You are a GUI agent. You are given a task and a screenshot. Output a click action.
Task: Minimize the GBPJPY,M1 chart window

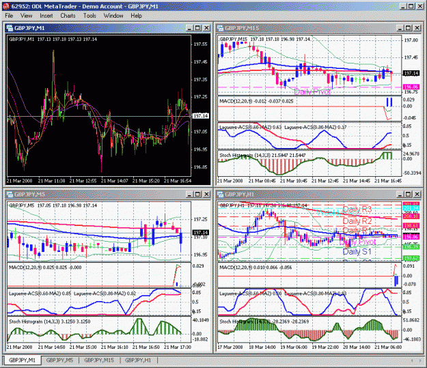pyautogui.click(x=189, y=28)
